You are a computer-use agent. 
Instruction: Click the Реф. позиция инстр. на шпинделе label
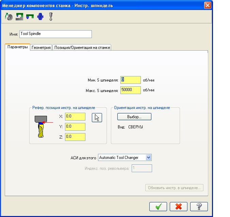64,108
